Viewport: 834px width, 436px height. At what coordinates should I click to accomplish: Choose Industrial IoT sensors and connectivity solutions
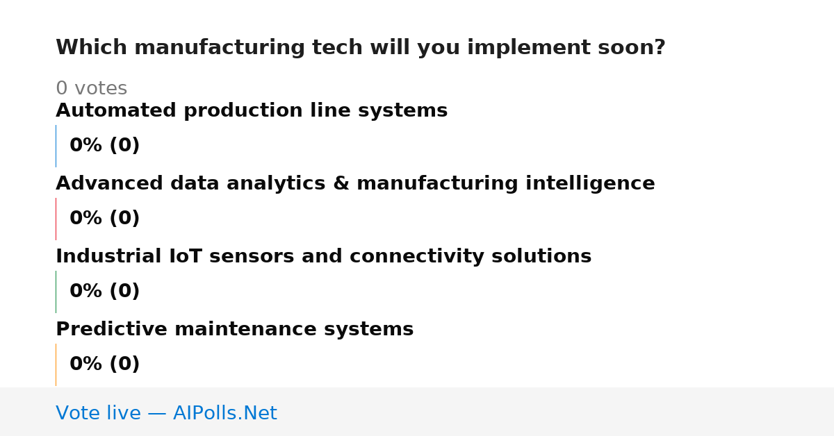click(x=323, y=257)
